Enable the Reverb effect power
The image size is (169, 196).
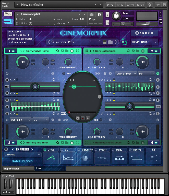(x=130, y=150)
